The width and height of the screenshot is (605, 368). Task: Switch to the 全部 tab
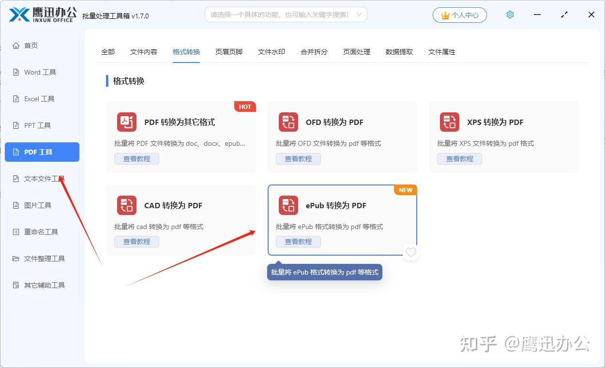click(x=108, y=52)
